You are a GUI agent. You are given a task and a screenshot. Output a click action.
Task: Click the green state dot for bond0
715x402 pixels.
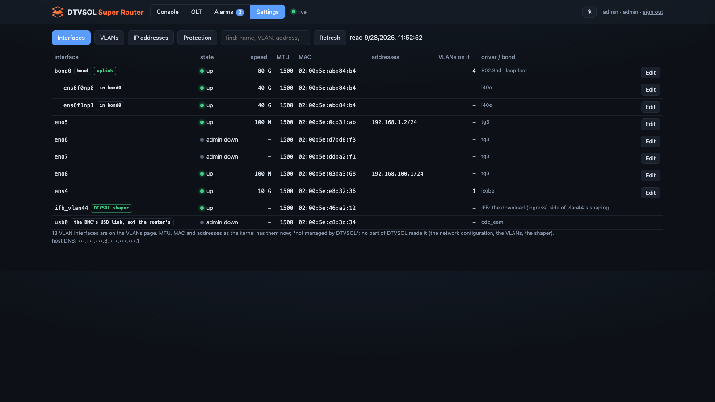coord(202,71)
